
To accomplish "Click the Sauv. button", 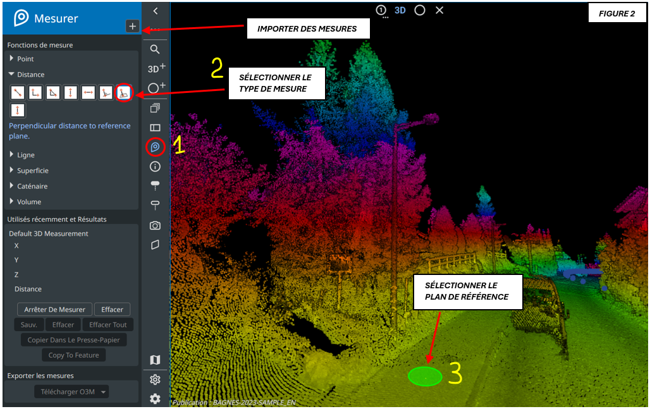I will coord(29,325).
